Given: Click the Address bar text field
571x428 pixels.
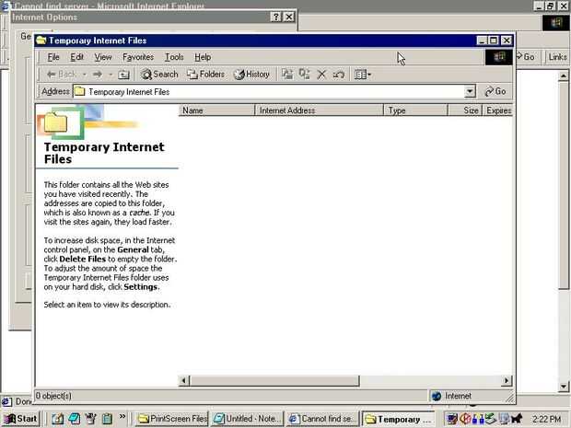Looking at the screenshot, I should (269, 92).
